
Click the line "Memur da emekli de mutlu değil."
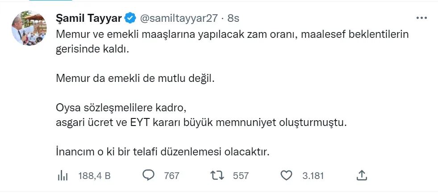coord(135,79)
